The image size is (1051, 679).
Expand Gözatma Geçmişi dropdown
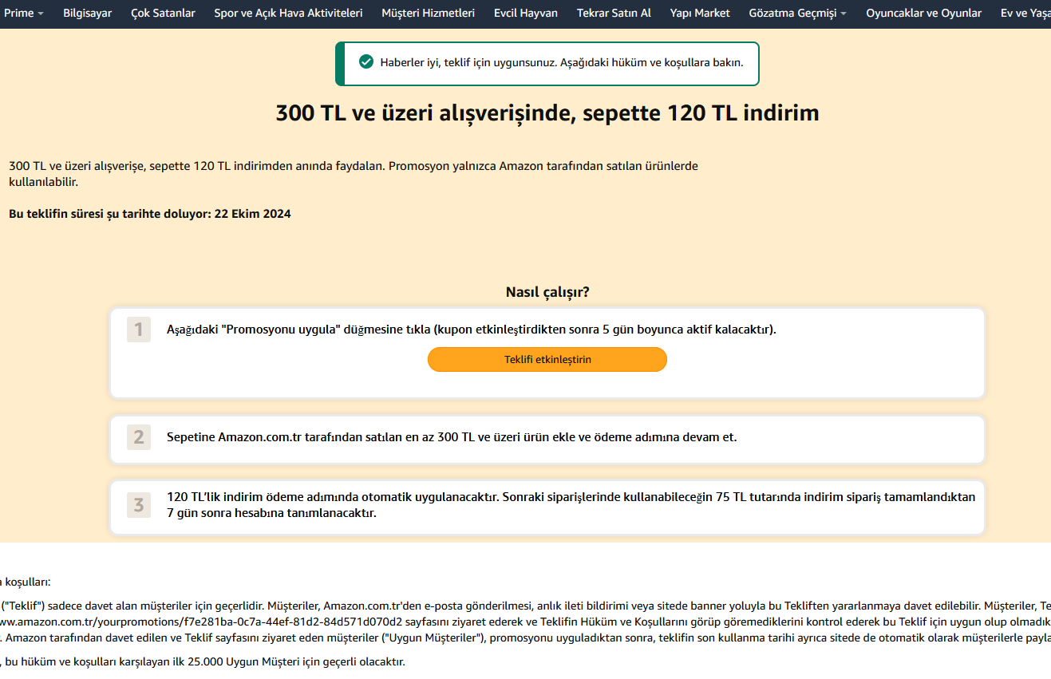point(797,13)
